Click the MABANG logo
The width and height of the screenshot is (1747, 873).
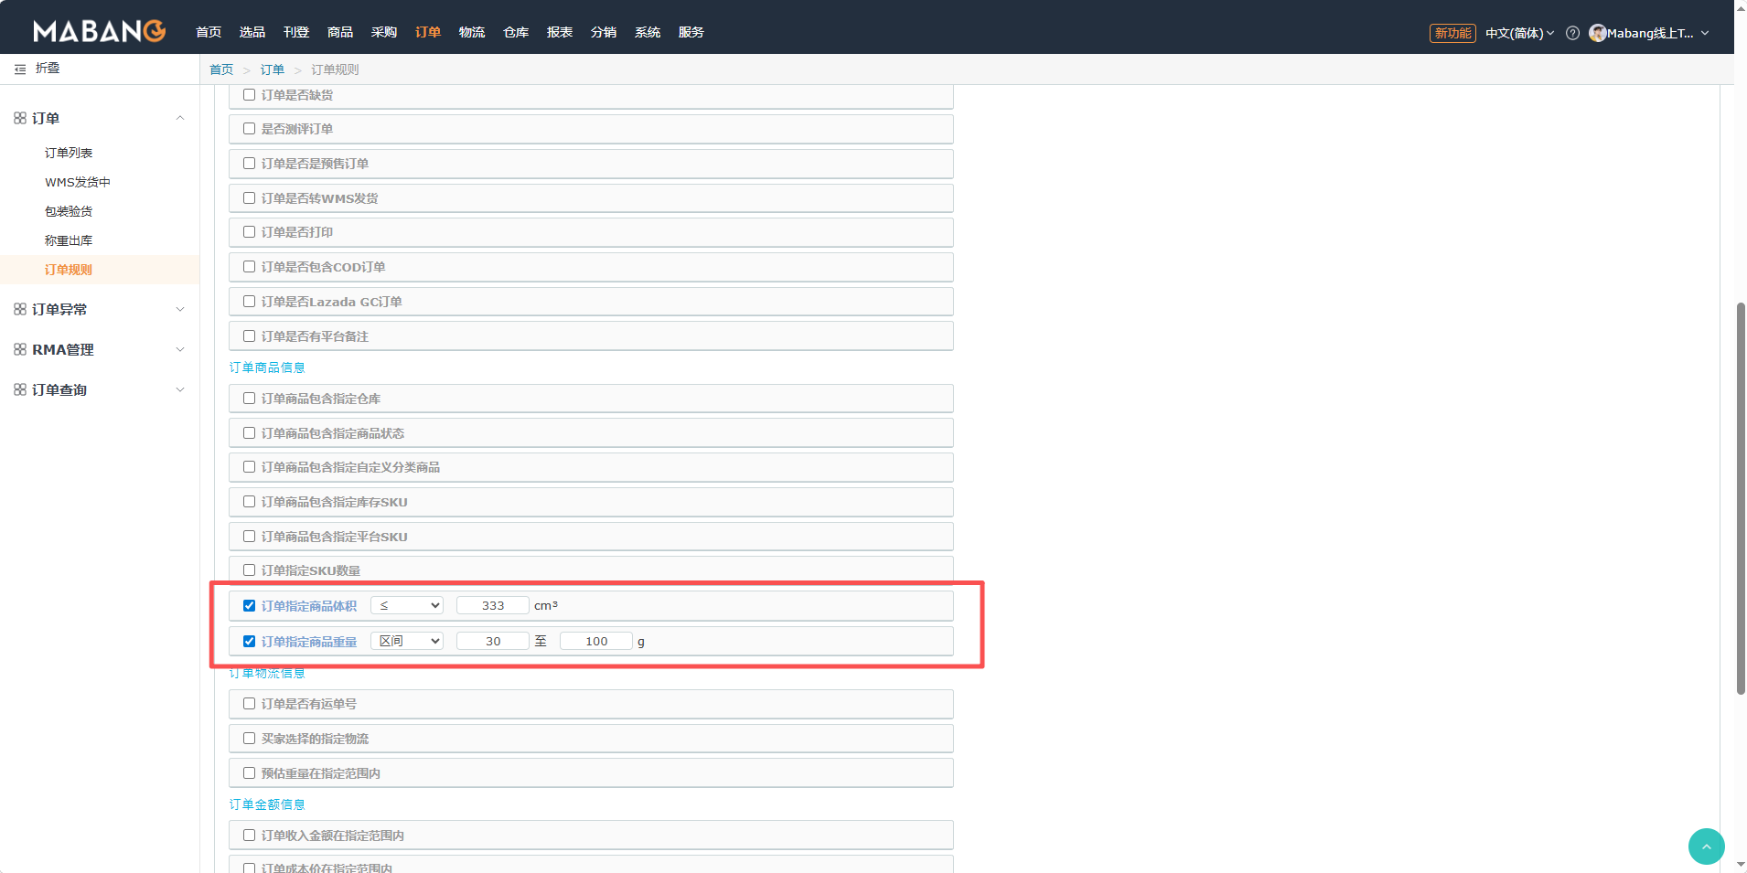[x=99, y=31]
